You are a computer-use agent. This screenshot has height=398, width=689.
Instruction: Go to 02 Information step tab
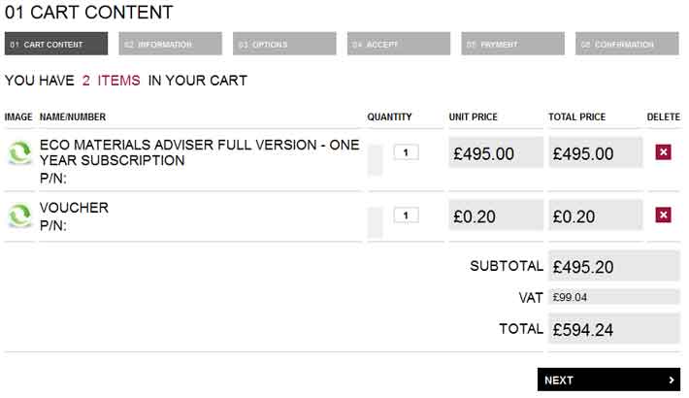(170, 44)
